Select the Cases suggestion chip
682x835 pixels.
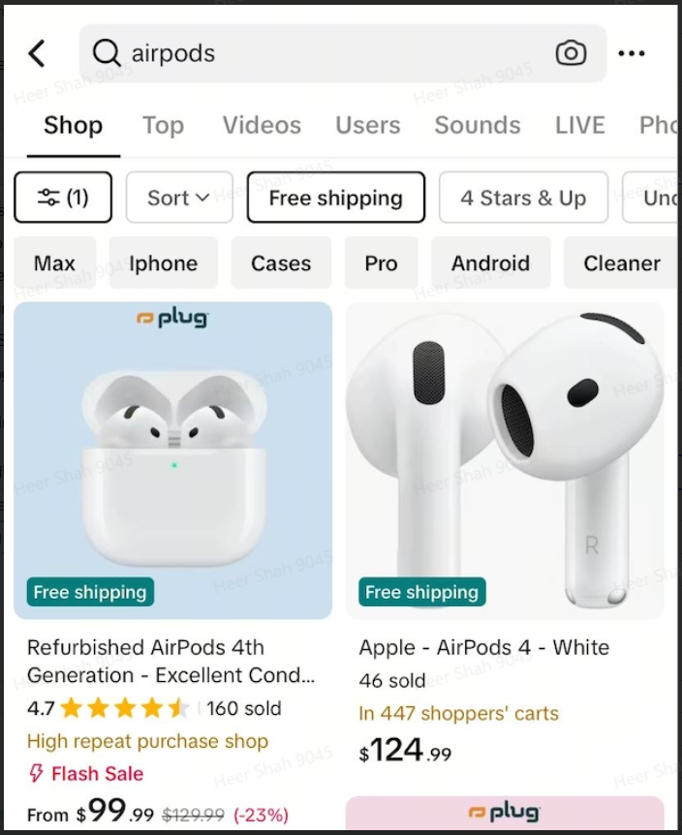[x=281, y=263]
